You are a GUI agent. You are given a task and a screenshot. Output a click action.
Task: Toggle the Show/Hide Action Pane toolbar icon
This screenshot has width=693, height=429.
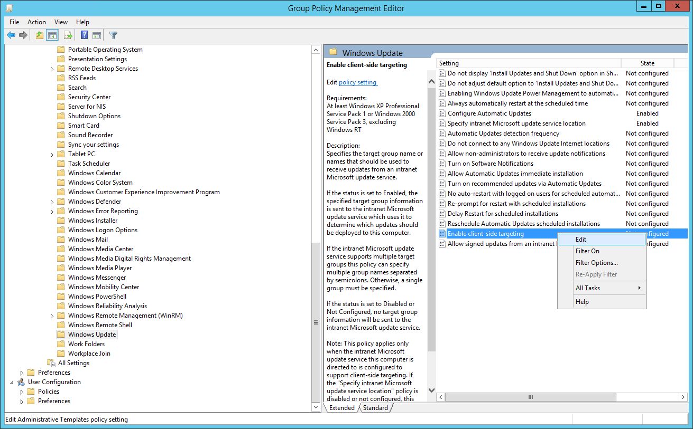[x=97, y=35]
